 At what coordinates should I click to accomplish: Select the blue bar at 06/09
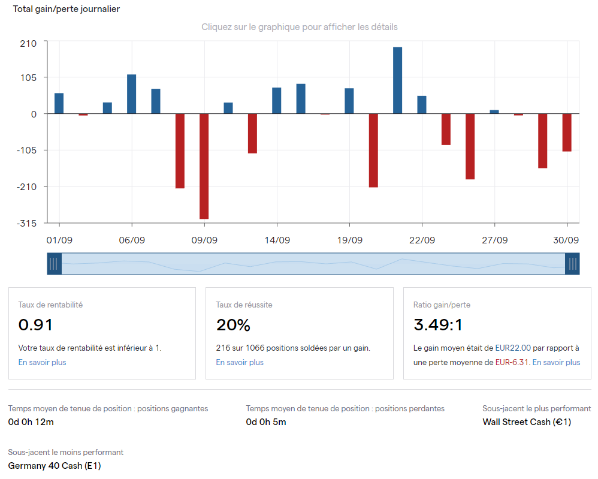[x=132, y=94]
